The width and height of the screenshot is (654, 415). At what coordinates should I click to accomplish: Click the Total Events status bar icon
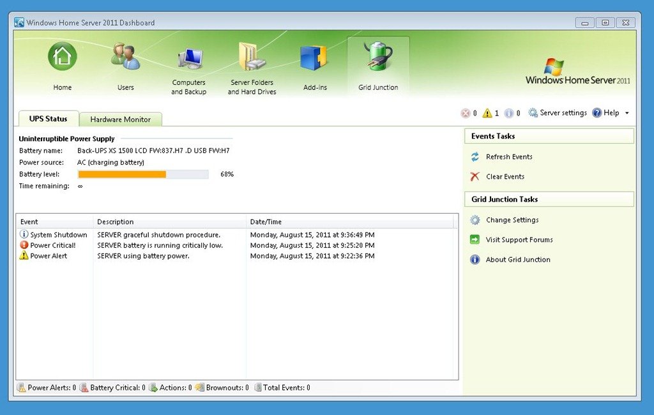[258, 388]
